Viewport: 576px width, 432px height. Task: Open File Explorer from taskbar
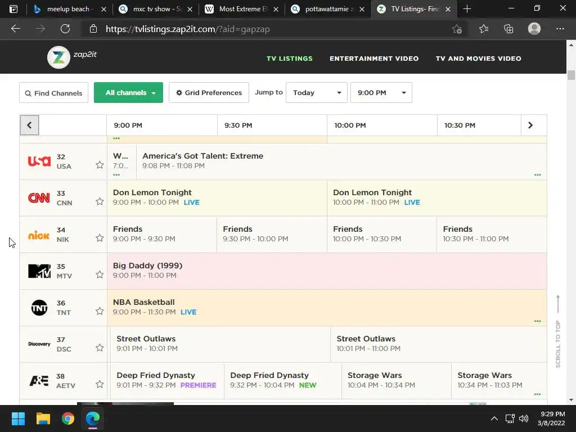43,418
